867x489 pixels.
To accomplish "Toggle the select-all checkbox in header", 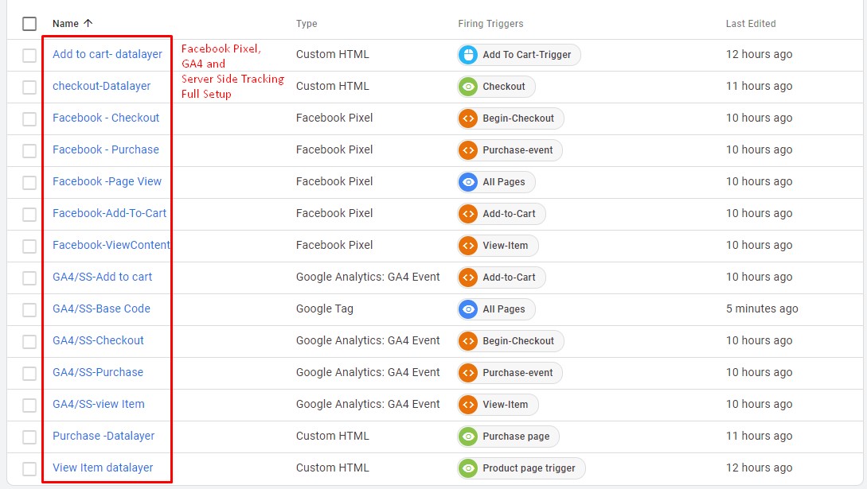I will 29,24.
